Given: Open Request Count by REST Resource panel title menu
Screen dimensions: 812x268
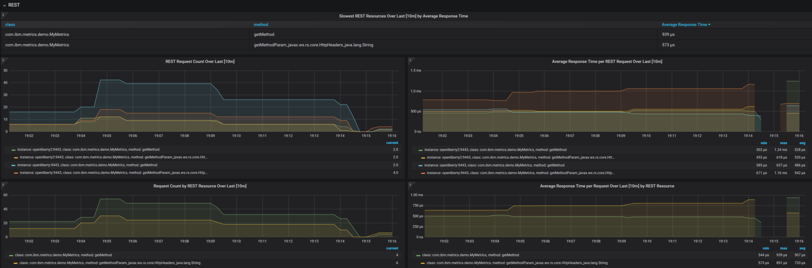Looking at the screenshot, I should [200, 186].
